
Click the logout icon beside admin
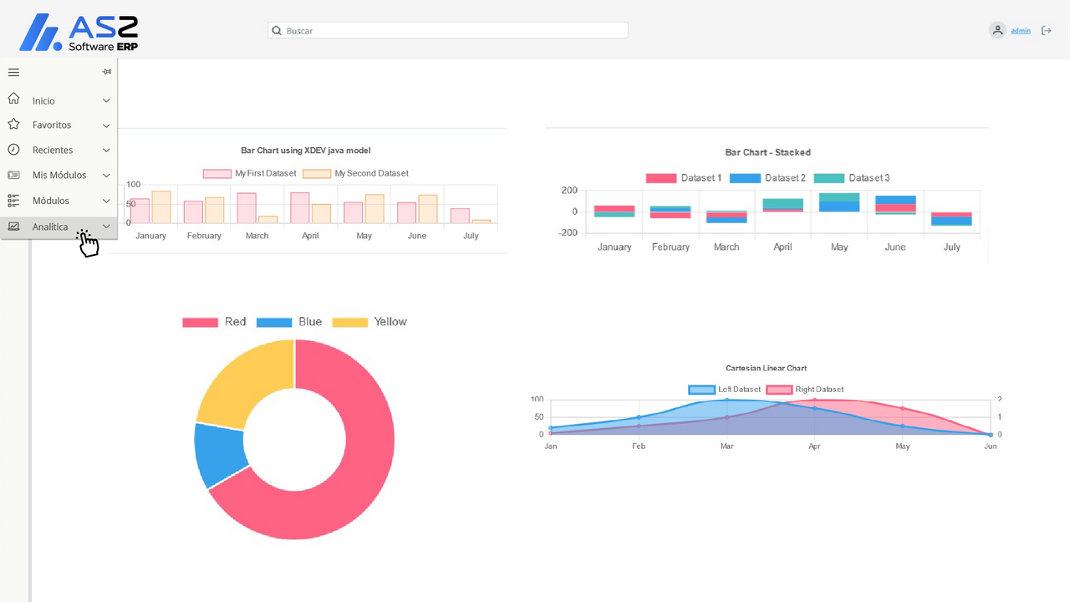tap(1046, 31)
